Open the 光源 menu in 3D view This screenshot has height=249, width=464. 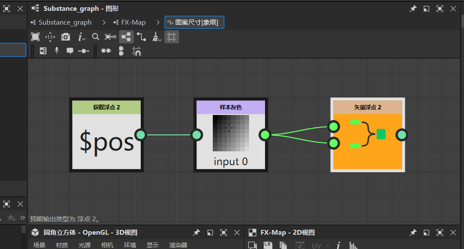coord(85,245)
